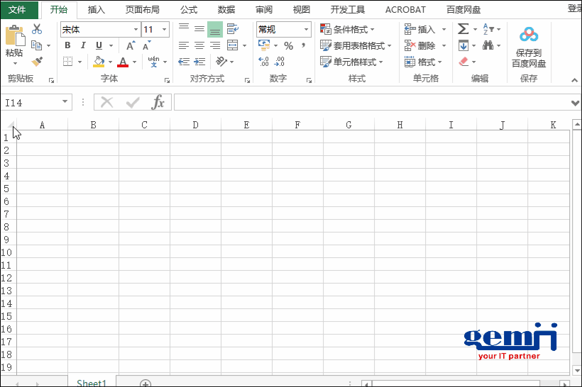Open Find & Select binoculars tool
This screenshot has height=387, width=582.
[488, 45]
